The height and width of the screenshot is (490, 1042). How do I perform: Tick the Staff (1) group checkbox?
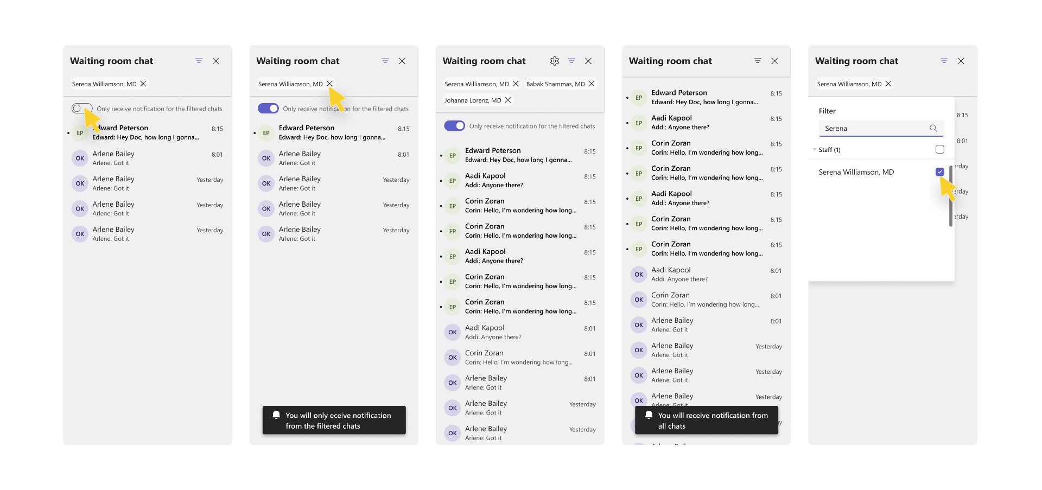point(940,149)
